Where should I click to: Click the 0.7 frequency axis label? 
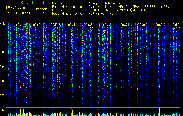2,96
